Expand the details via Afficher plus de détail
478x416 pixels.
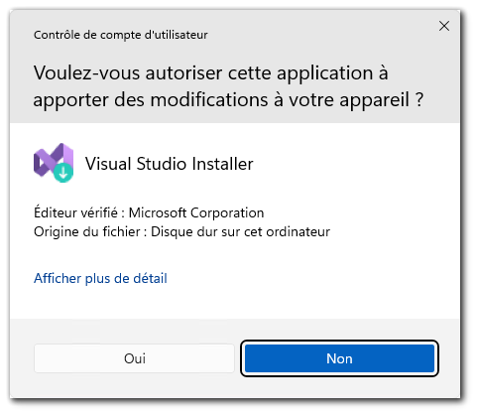click(100, 278)
